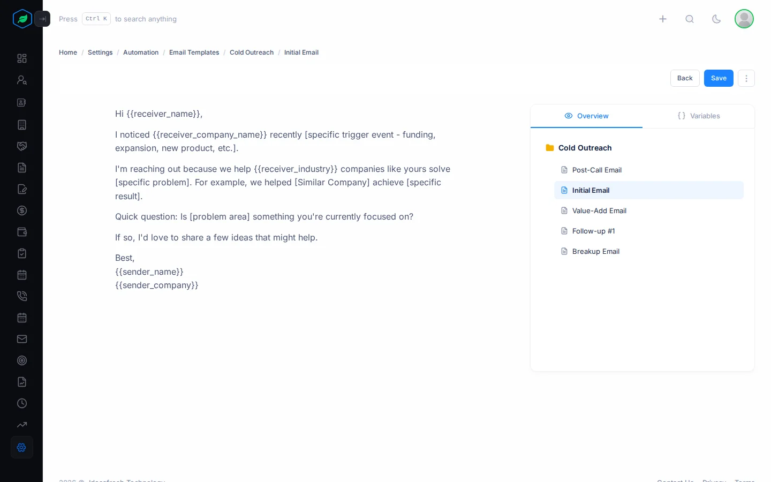Click the email greeting line in editor

[159, 114]
